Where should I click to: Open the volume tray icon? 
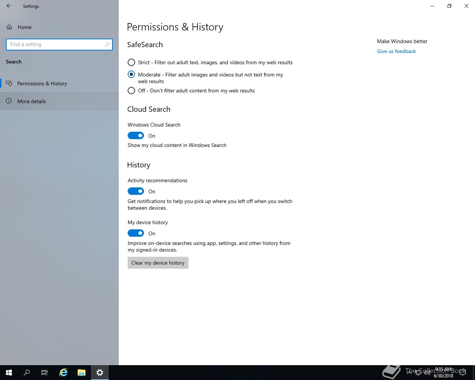point(427,373)
